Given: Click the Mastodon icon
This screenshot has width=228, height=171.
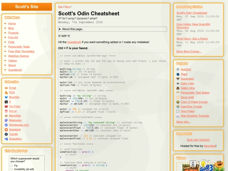Looking at the screenshot, I should 6,120.
